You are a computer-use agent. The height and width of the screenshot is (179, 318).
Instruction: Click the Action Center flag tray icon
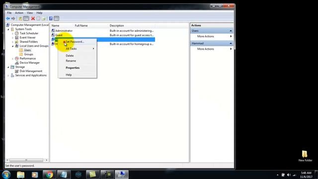tap(283, 175)
